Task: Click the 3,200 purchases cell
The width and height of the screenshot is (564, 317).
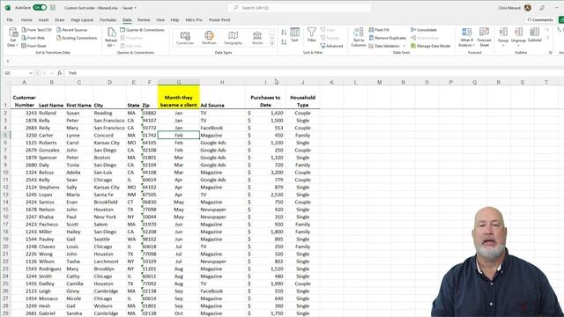Action: tap(265, 173)
